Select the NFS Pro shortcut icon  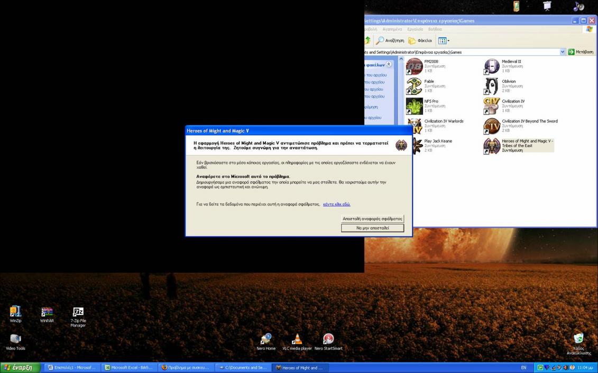coord(414,106)
